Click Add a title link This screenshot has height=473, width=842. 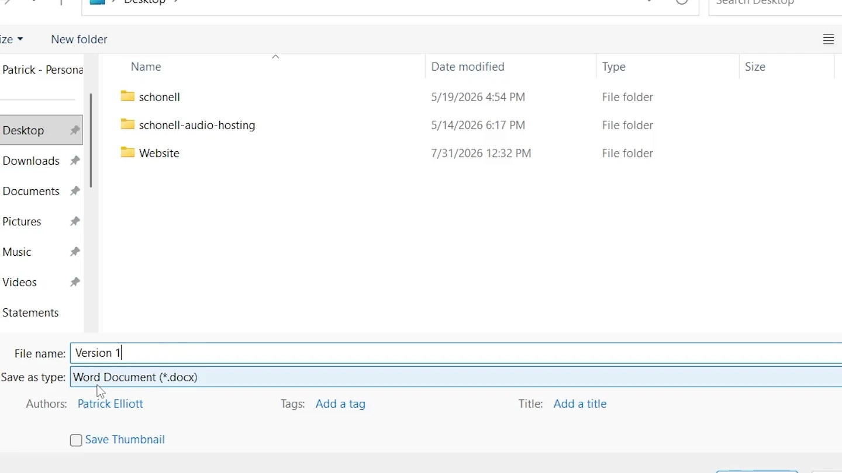pyautogui.click(x=580, y=404)
